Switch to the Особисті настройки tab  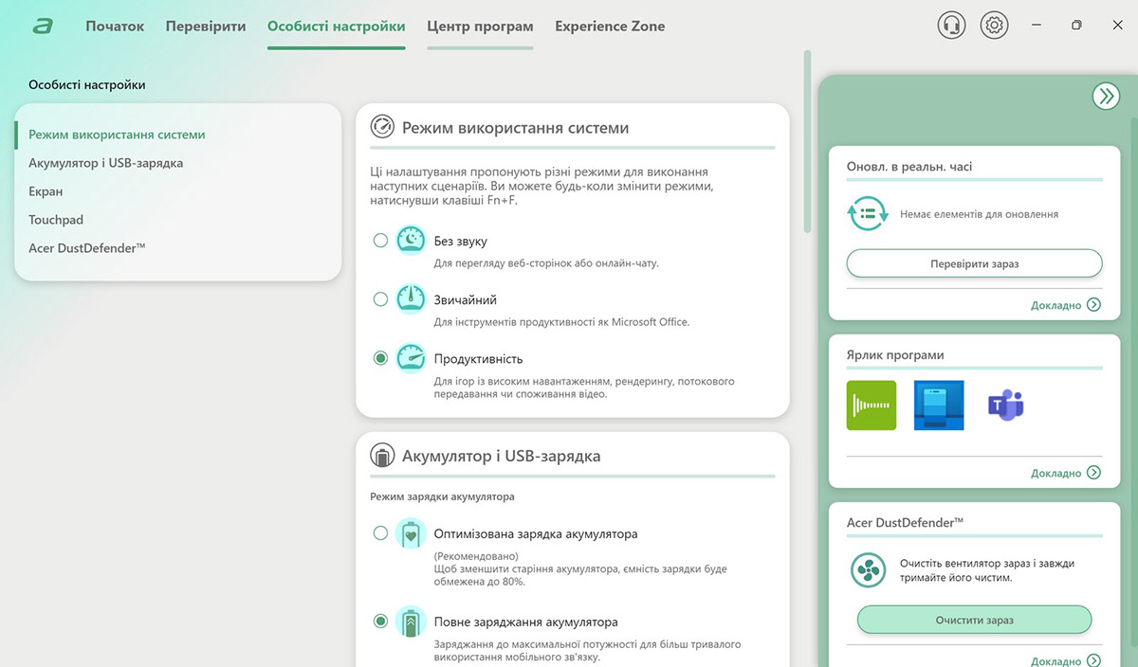point(337,27)
